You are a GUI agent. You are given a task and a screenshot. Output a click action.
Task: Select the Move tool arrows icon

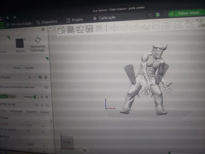point(114,27)
